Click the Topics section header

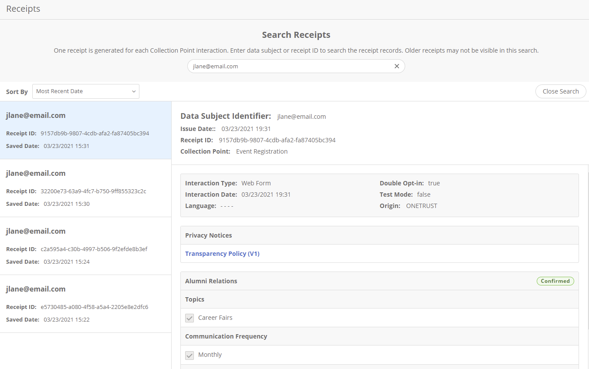click(379, 299)
